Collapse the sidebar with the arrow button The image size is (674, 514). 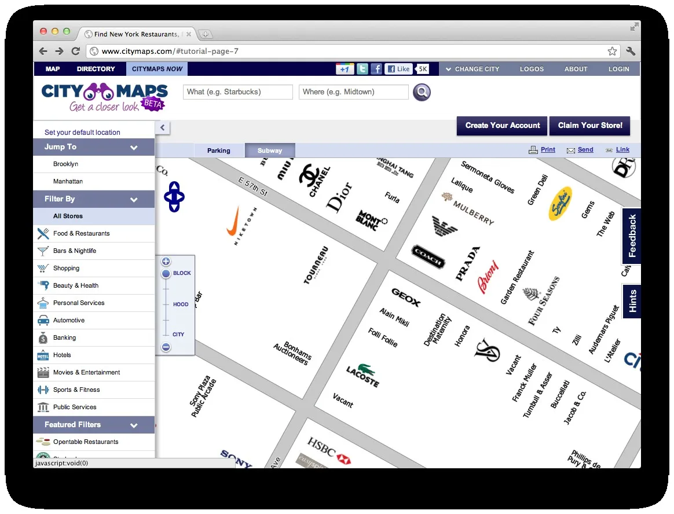click(x=163, y=128)
